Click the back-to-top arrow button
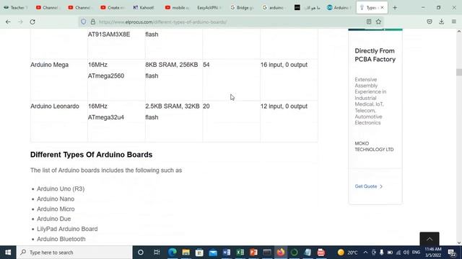This screenshot has height=259, width=462. (x=430, y=239)
